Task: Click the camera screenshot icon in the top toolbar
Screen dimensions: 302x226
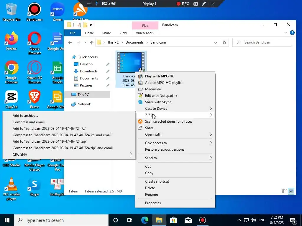Action: [196, 4]
